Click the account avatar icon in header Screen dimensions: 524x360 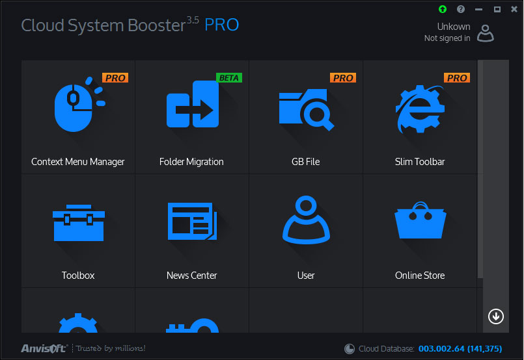click(x=485, y=33)
